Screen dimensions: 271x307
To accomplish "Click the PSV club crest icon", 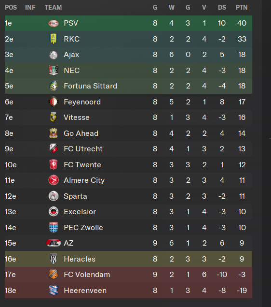I will click(x=54, y=23).
